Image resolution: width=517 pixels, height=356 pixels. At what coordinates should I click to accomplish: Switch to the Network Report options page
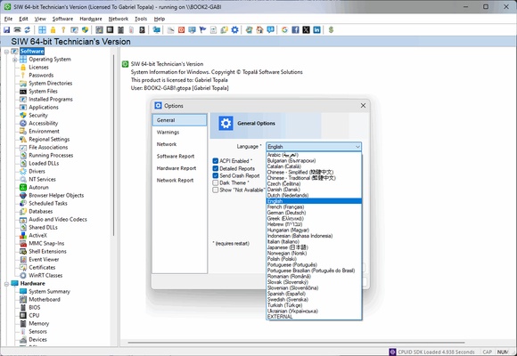(180, 180)
